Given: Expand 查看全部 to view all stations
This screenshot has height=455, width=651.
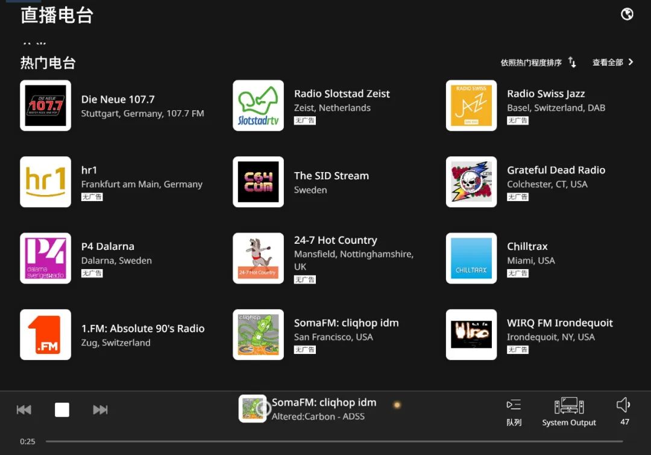Looking at the screenshot, I should point(613,63).
